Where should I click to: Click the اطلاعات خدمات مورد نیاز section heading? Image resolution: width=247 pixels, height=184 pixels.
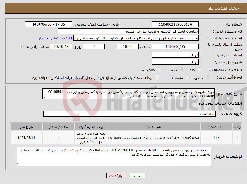coord(220,103)
